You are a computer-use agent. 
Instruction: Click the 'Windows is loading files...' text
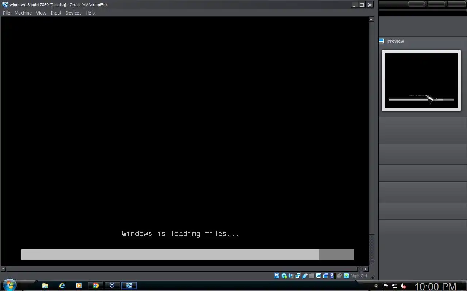181,234
